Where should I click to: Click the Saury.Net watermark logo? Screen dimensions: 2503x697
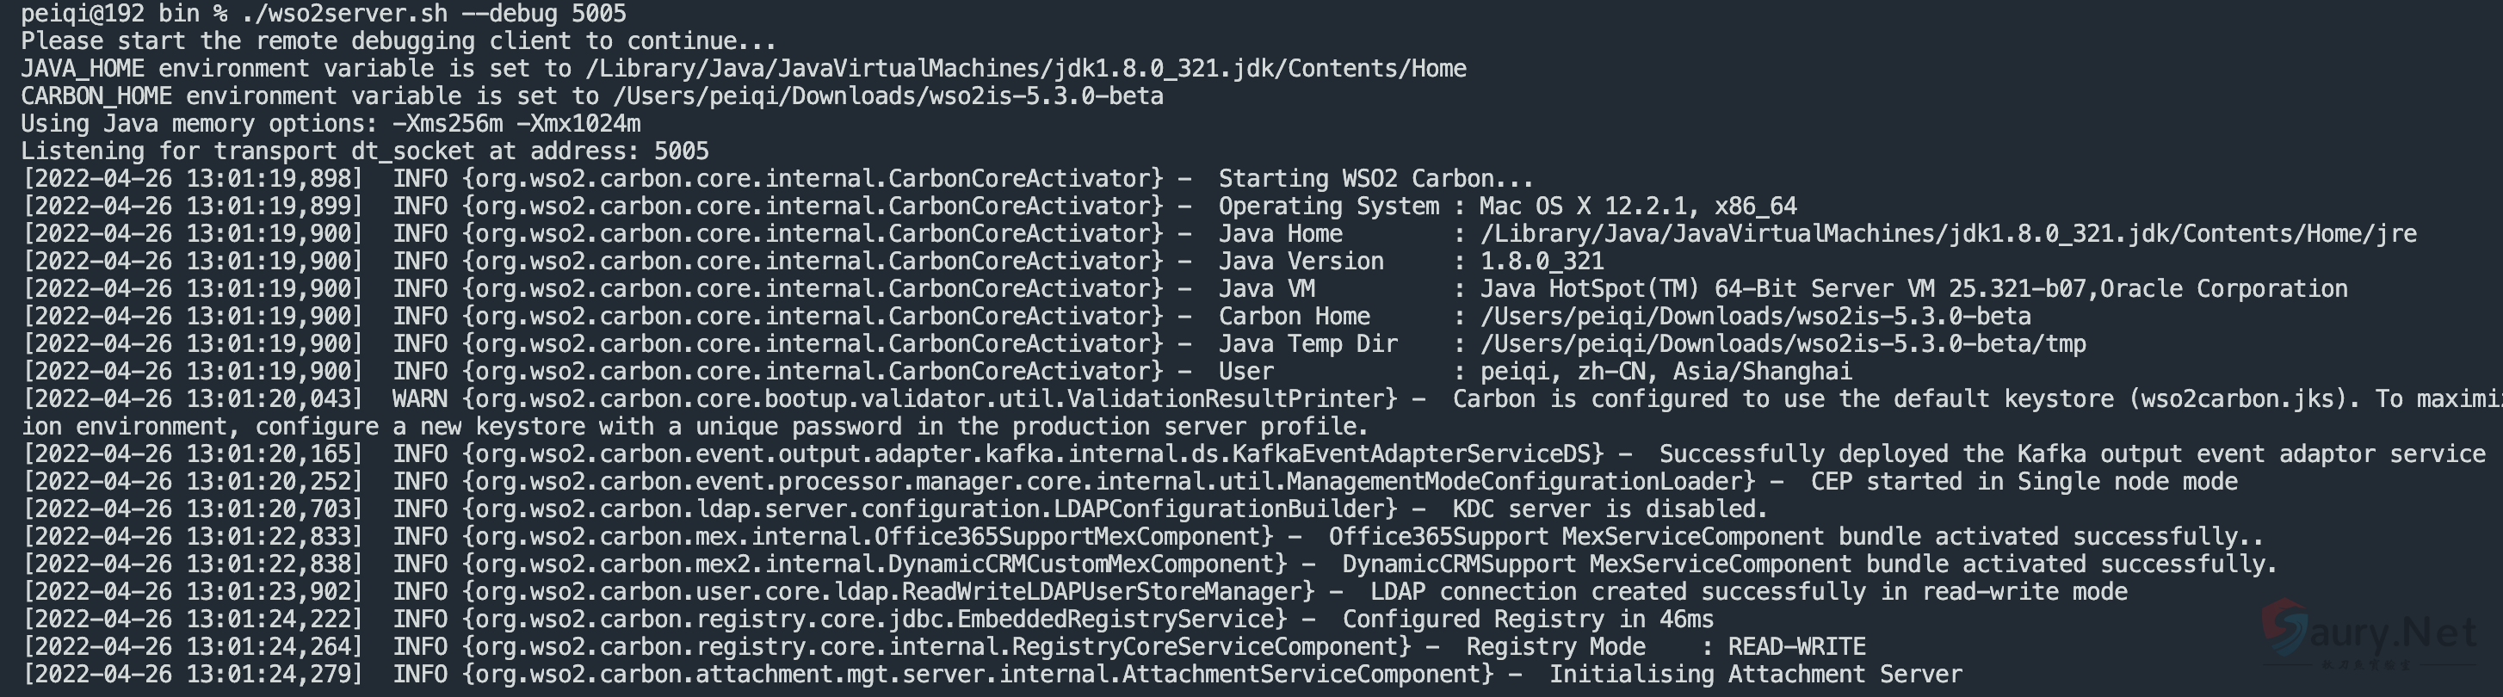(x=2369, y=633)
